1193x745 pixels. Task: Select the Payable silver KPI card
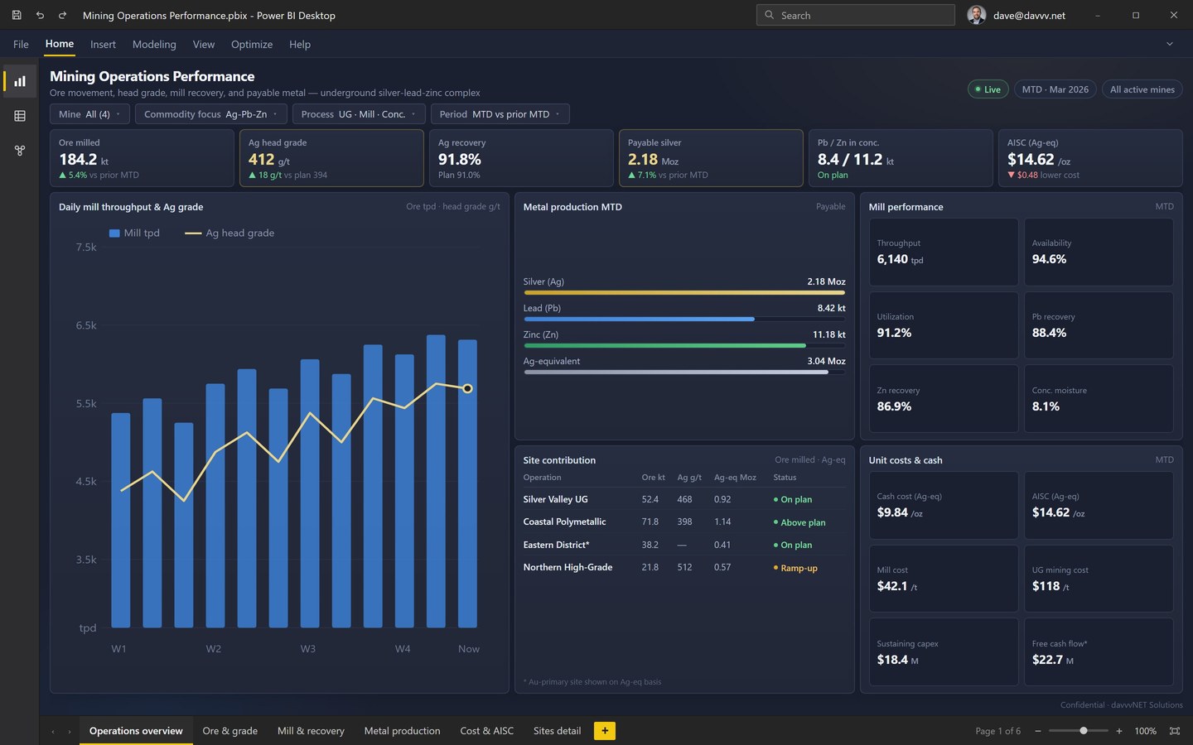click(711, 157)
